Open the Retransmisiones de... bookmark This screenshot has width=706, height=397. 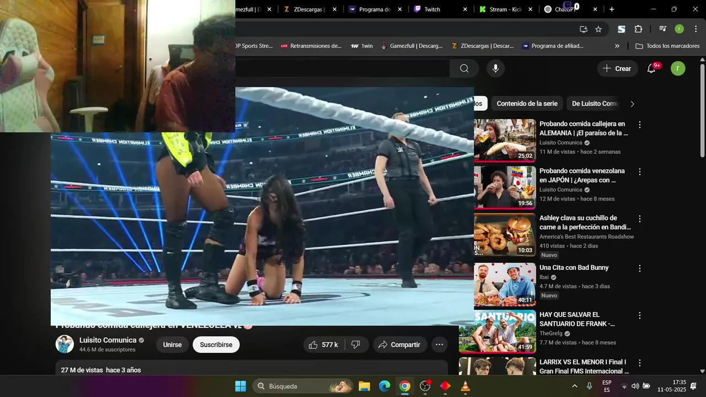coord(311,46)
